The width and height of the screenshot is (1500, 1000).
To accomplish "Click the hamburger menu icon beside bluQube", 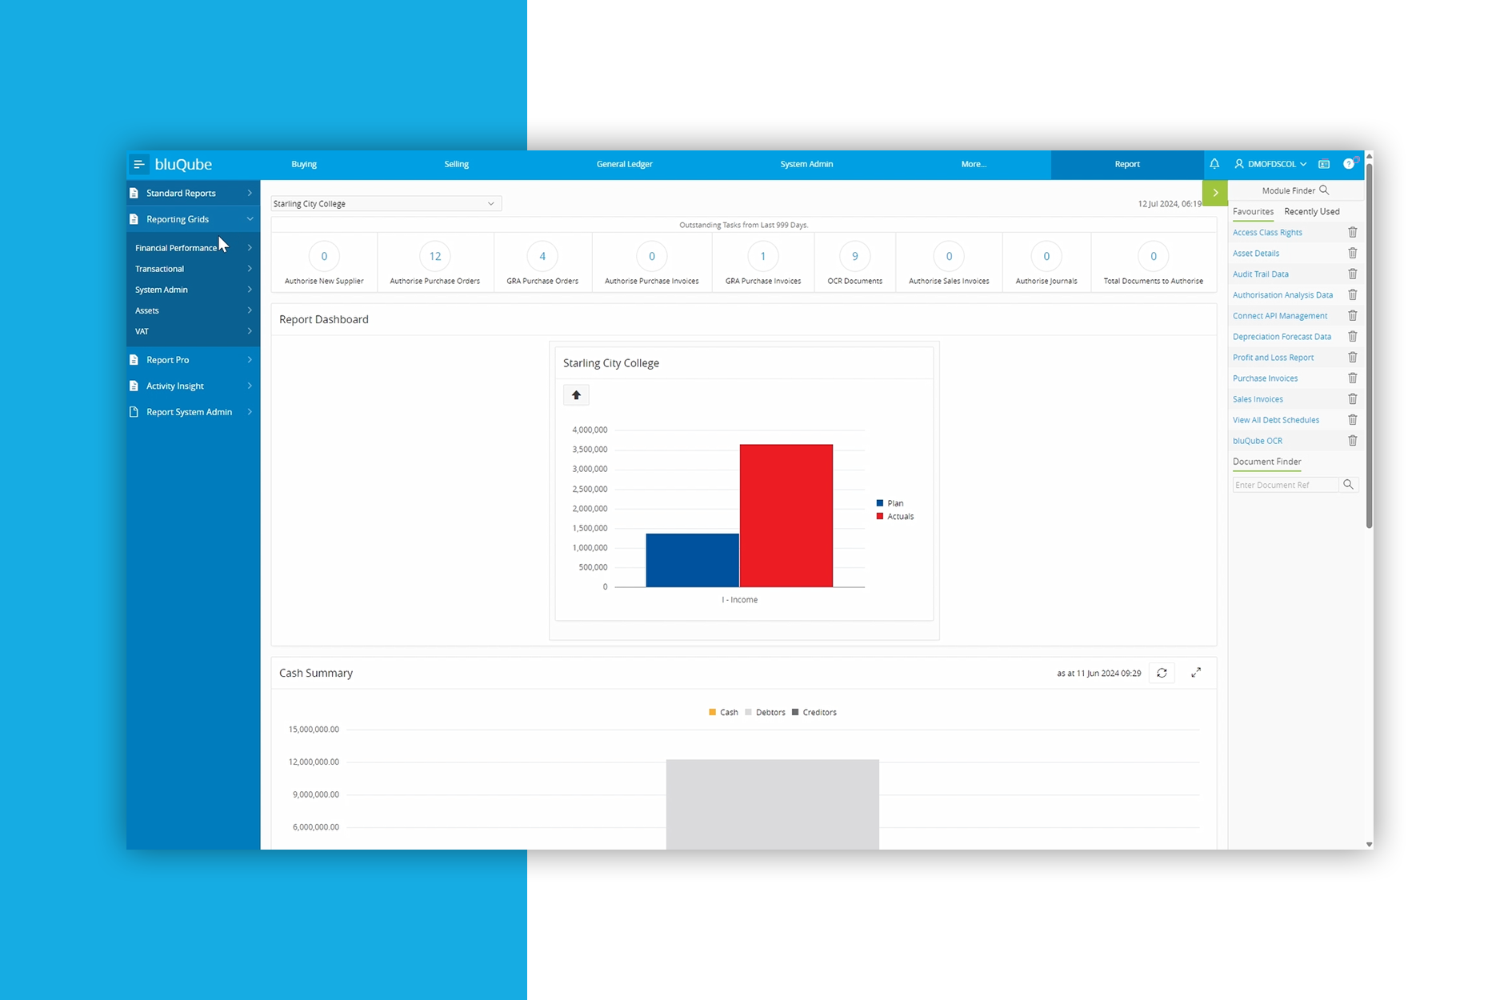I will (x=138, y=165).
